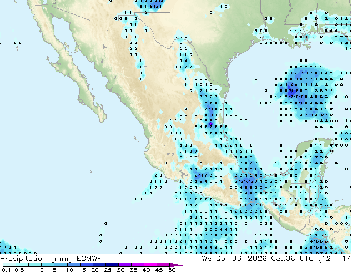Click the legend value "0.1"
This screenshot has width=352, height=272.
6,270
